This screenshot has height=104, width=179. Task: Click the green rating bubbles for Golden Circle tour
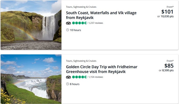point(80,77)
